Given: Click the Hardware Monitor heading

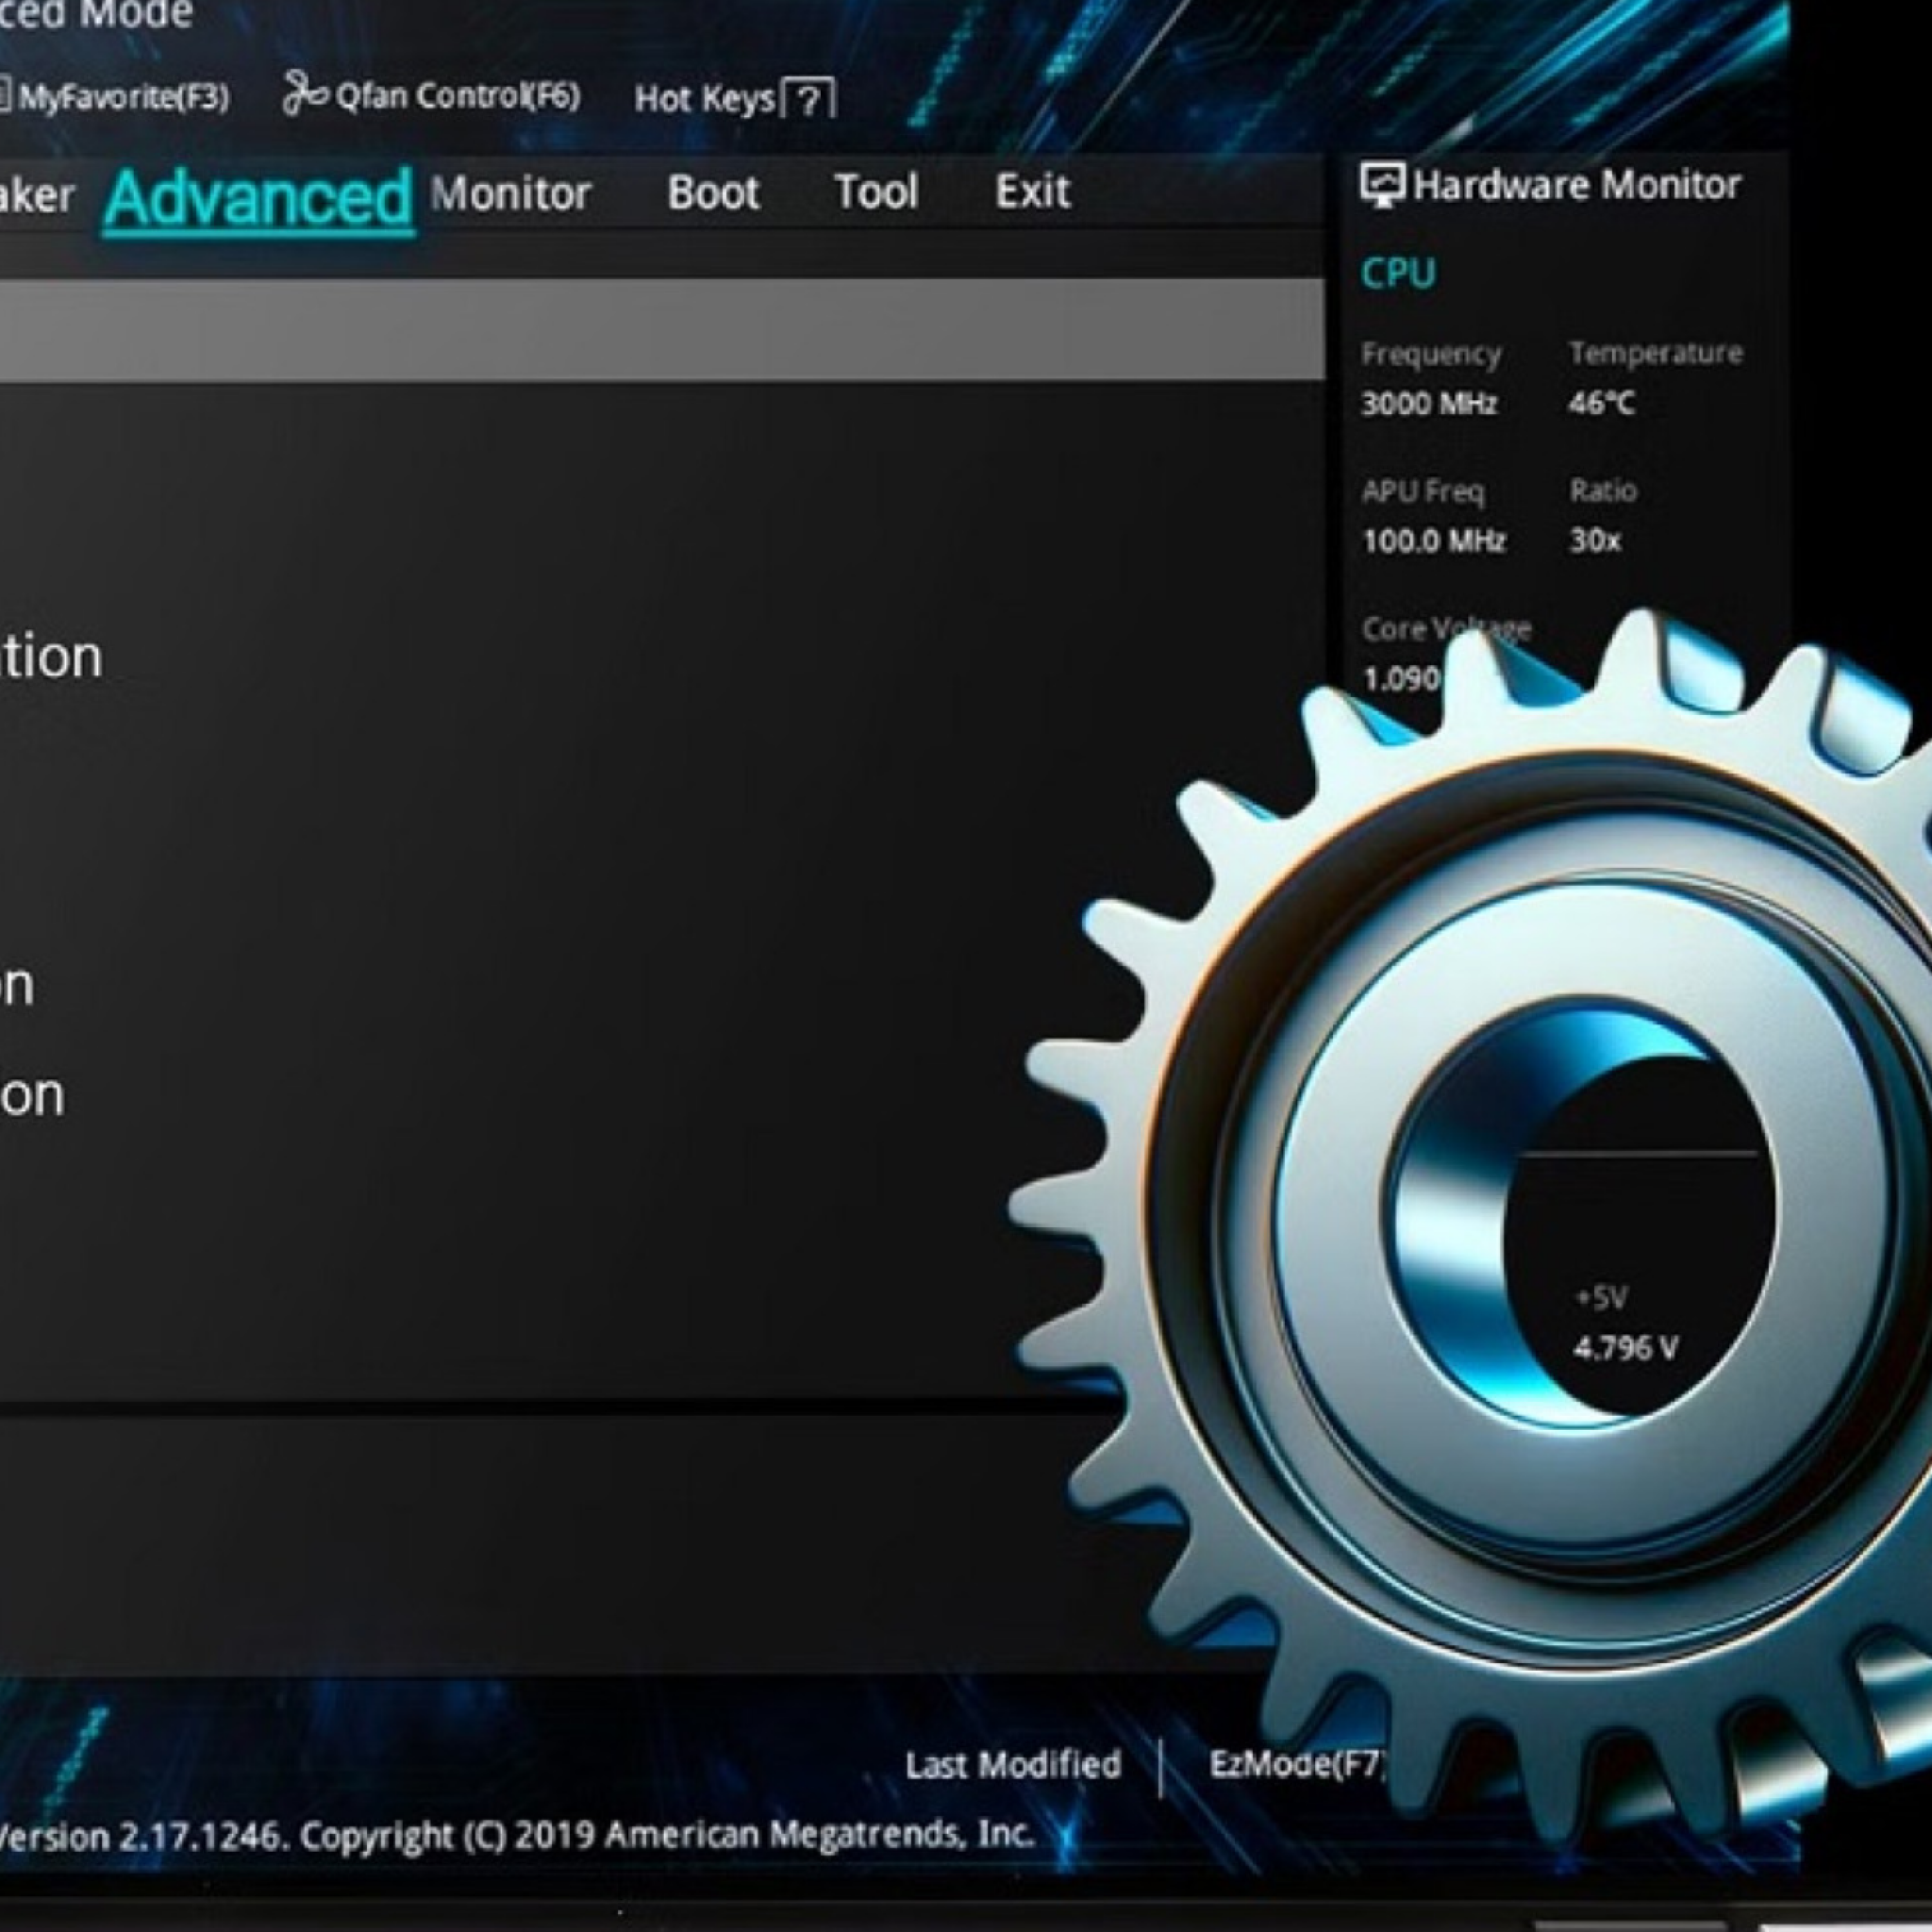Looking at the screenshot, I should point(1576,186).
